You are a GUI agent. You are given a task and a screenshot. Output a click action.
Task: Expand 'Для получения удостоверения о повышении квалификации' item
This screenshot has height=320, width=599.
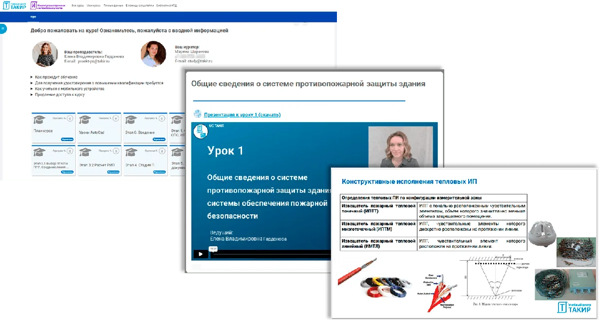pyautogui.click(x=97, y=83)
